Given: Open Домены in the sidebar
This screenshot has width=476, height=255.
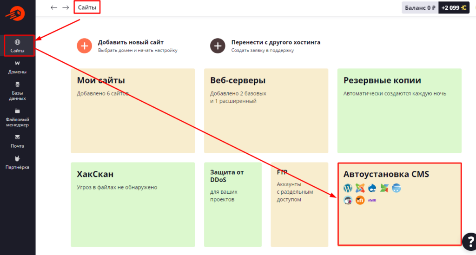Looking at the screenshot, I should [17, 67].
